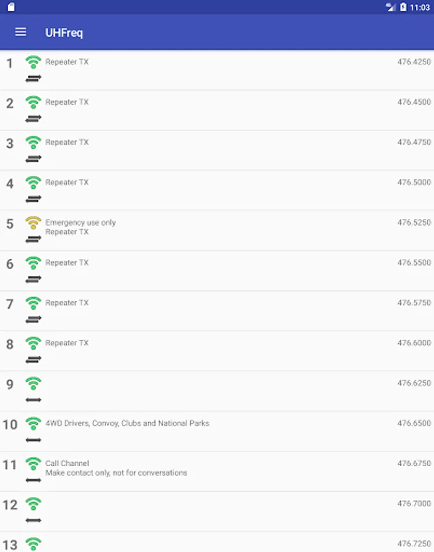Open the Emergency use only channel
This screenshot has height=552, width=434.
click(80, 223)
